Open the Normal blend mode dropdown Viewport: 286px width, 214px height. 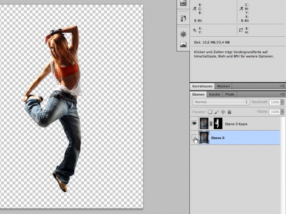coord(221,102)
